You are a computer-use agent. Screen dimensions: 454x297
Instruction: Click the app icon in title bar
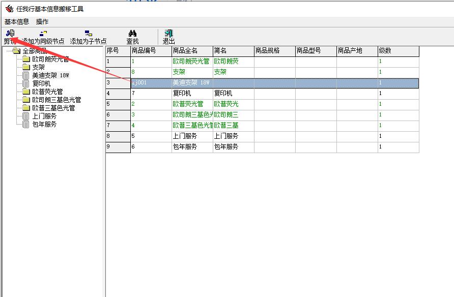pyautogui.click(x=10, y=9)
